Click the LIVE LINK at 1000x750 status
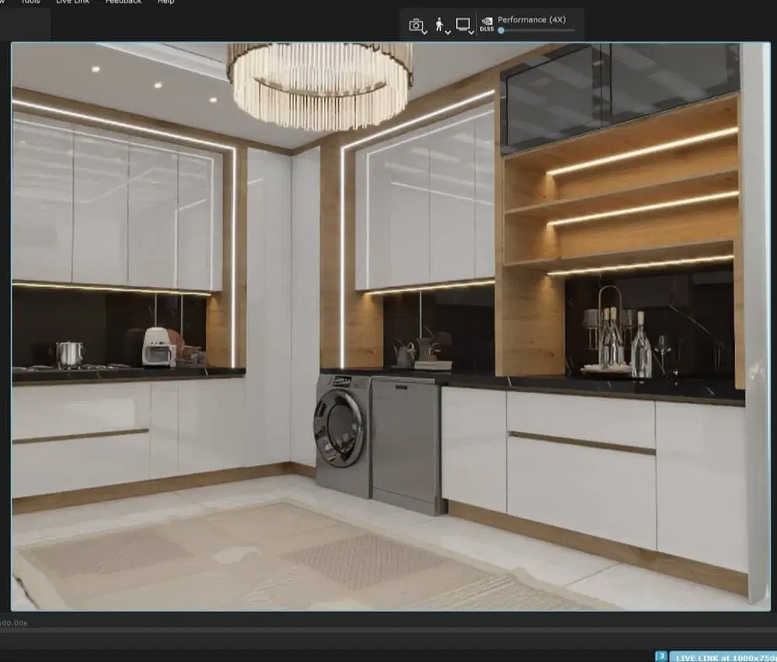This screenshot has width=777, height=662. click(x=723, y=657)
